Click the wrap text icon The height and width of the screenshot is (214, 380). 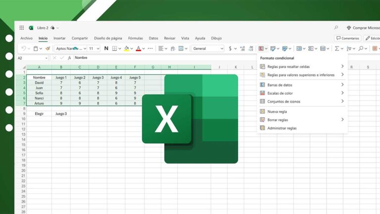[172, 49]
